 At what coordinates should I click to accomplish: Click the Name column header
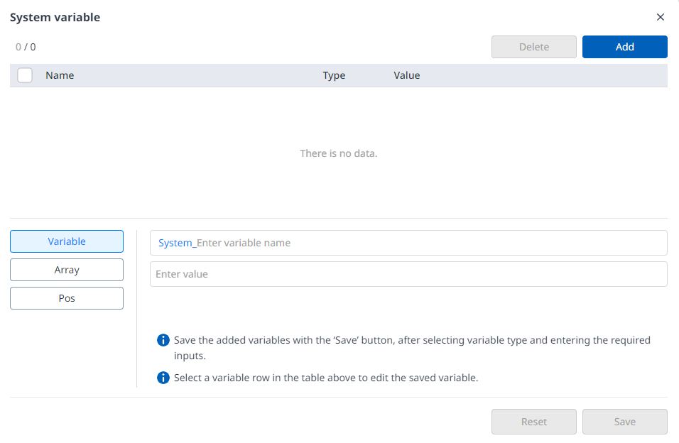tap(60, 75)
